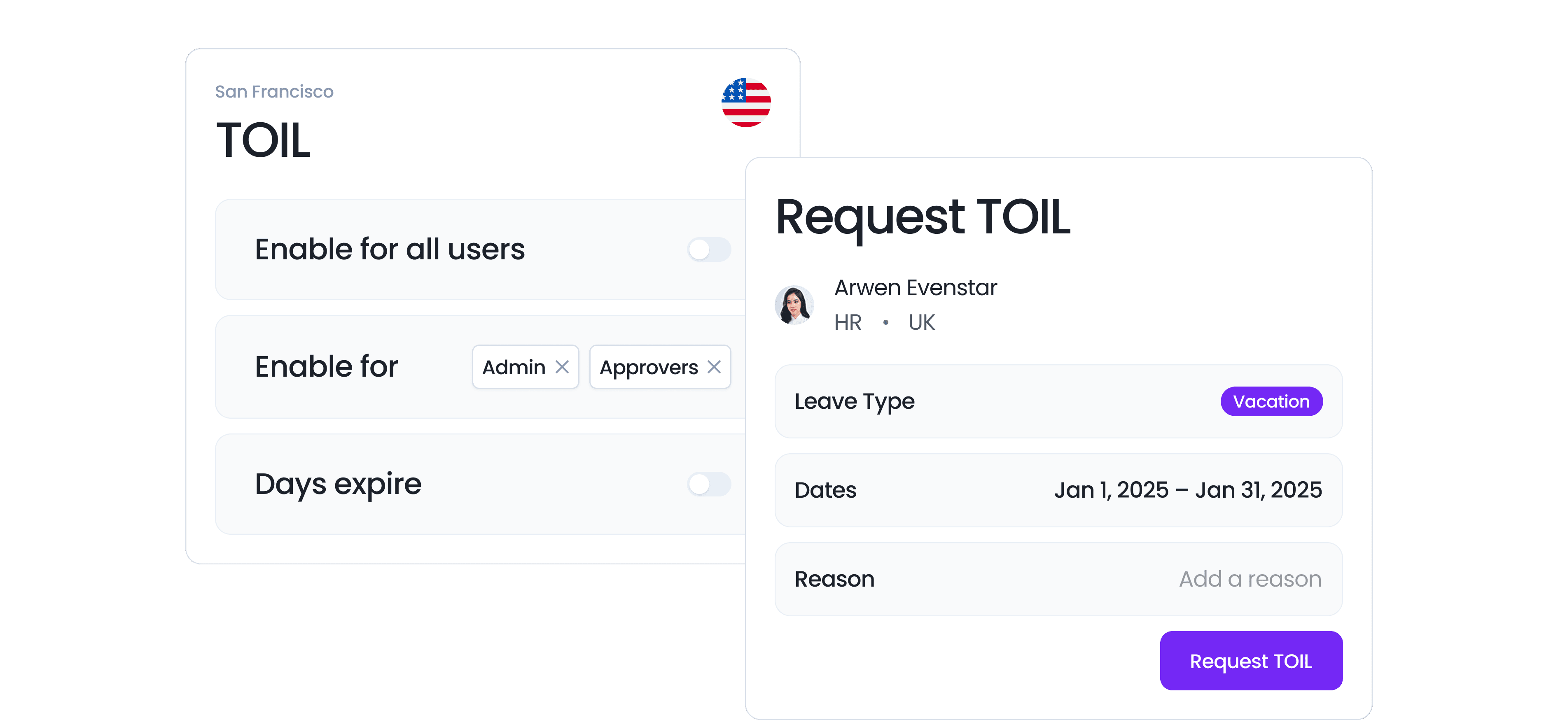Click the US flag icon
The width and height of the screenshot is (1558, 720).
746,102
